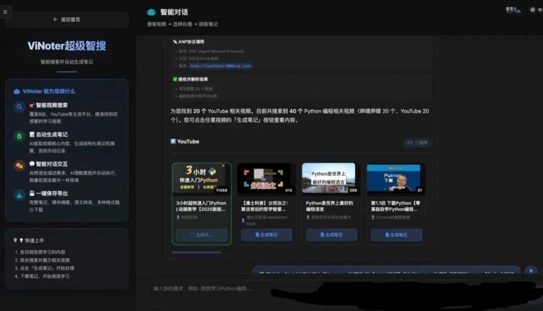Viewport: 543px width, 311px height.
Task: Click 生成笔记 under Python是世界上最好的编程语言
Action: click(x=331, y=235)
